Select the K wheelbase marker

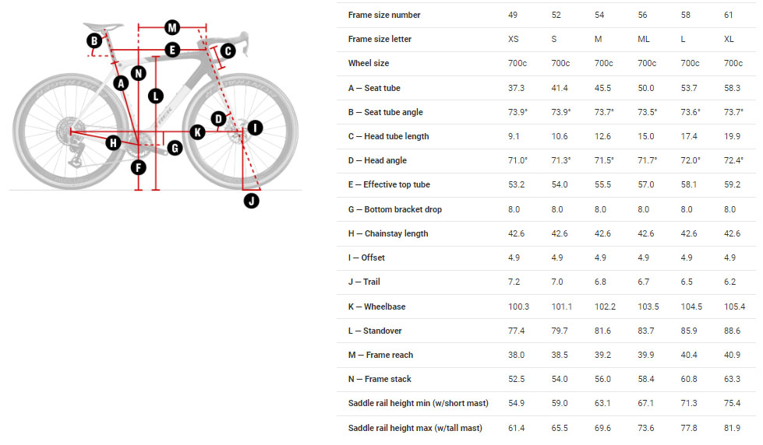pyautogui.click(x=198, y=132)
